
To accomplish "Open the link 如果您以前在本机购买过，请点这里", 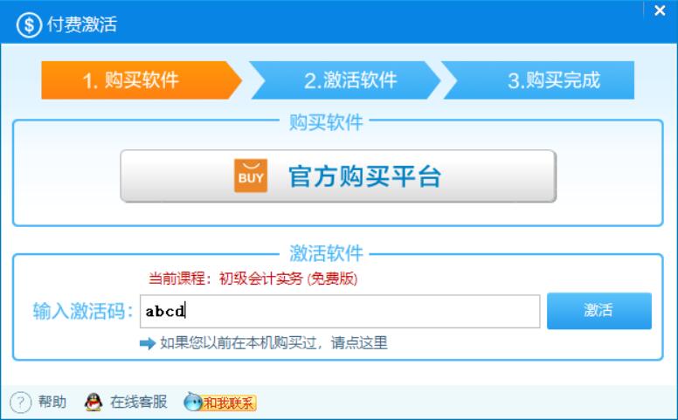I will [273, 343].
